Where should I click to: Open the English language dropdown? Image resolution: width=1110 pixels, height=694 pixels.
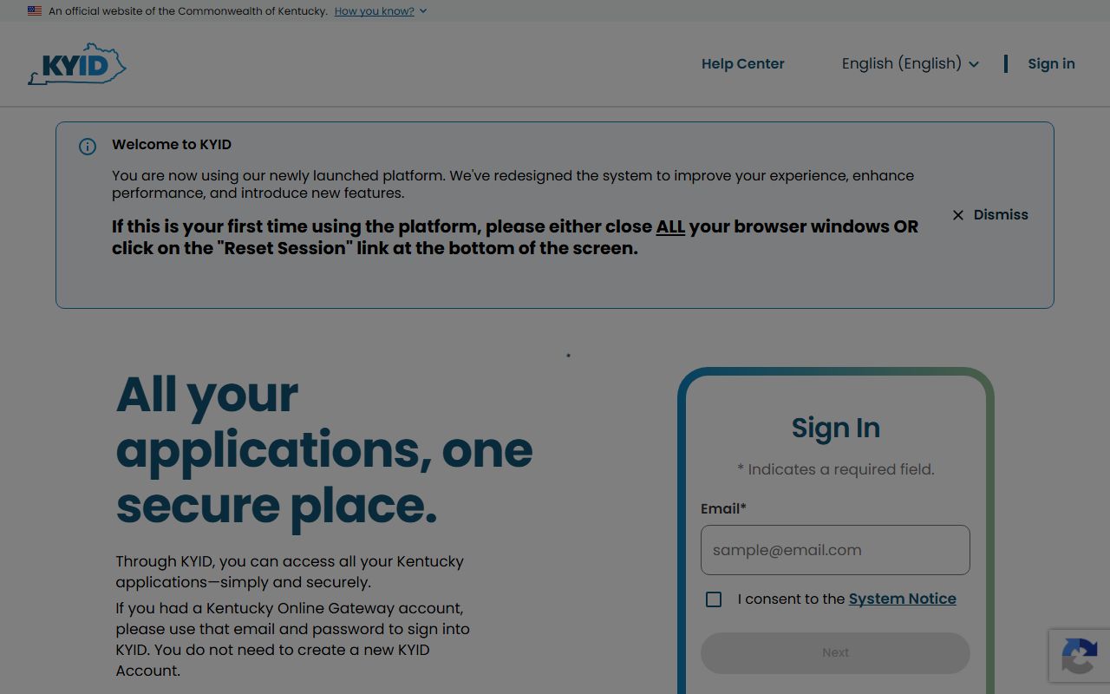(911, 63)
